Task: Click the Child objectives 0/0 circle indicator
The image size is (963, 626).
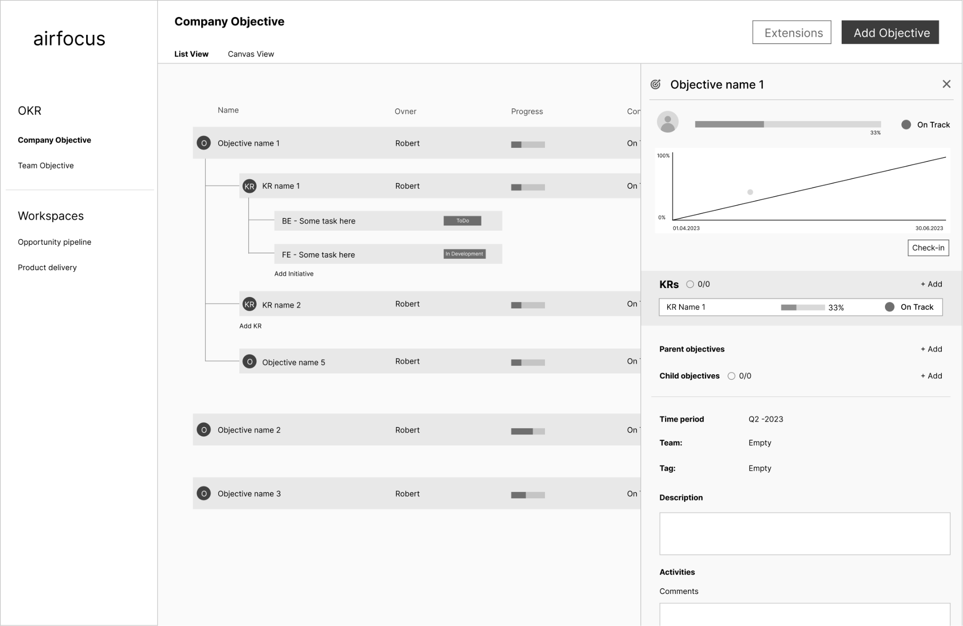Action: [x=731, y=376]
